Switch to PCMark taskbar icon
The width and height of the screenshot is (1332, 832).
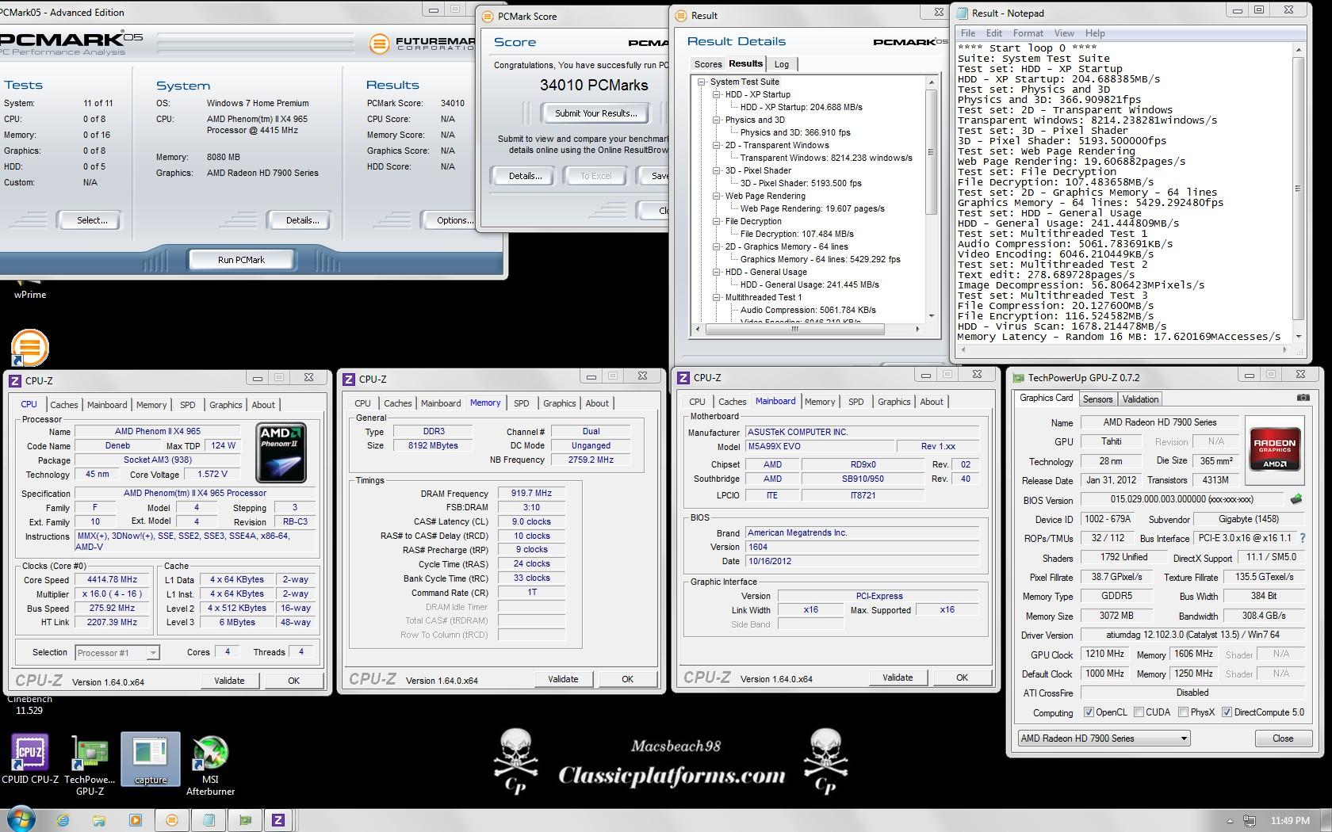172,820
